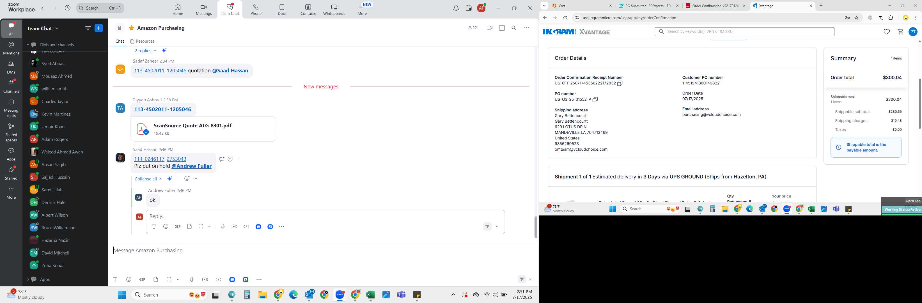The height and width of the screenshot is (303, 922).
Task: Click the chat window vertical scrollbar
Action: (535, 227)
